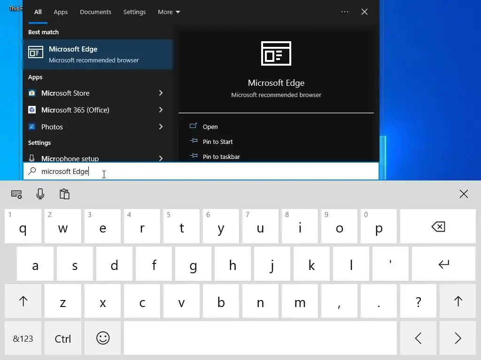
Task: Tap the apostrophe key
Action: [x=390, y=264]
